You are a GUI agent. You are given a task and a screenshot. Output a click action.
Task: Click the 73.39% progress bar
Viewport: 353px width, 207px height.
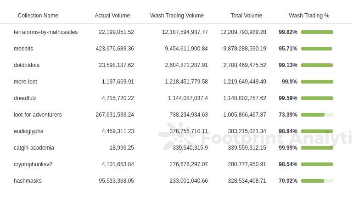click(x=317, y=115)
